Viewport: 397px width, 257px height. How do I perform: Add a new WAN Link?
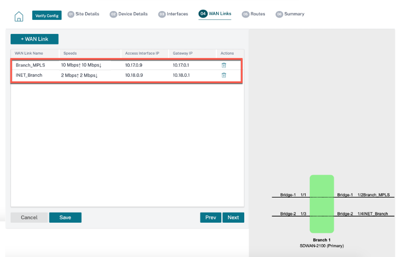(x=34, y=39)
